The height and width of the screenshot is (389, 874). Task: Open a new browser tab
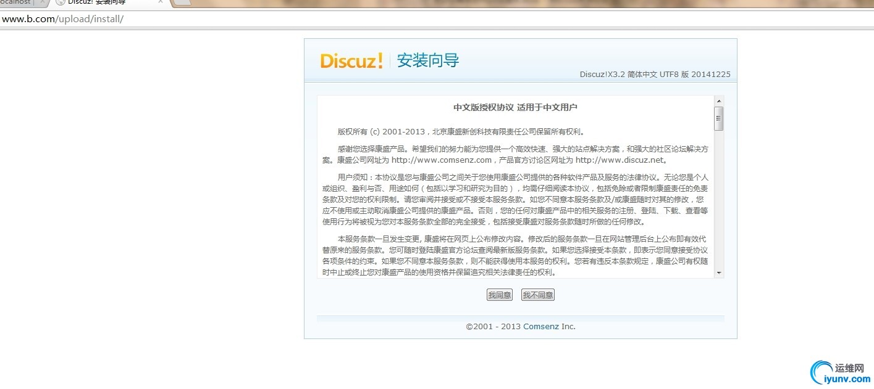click(x=182, y=2)
